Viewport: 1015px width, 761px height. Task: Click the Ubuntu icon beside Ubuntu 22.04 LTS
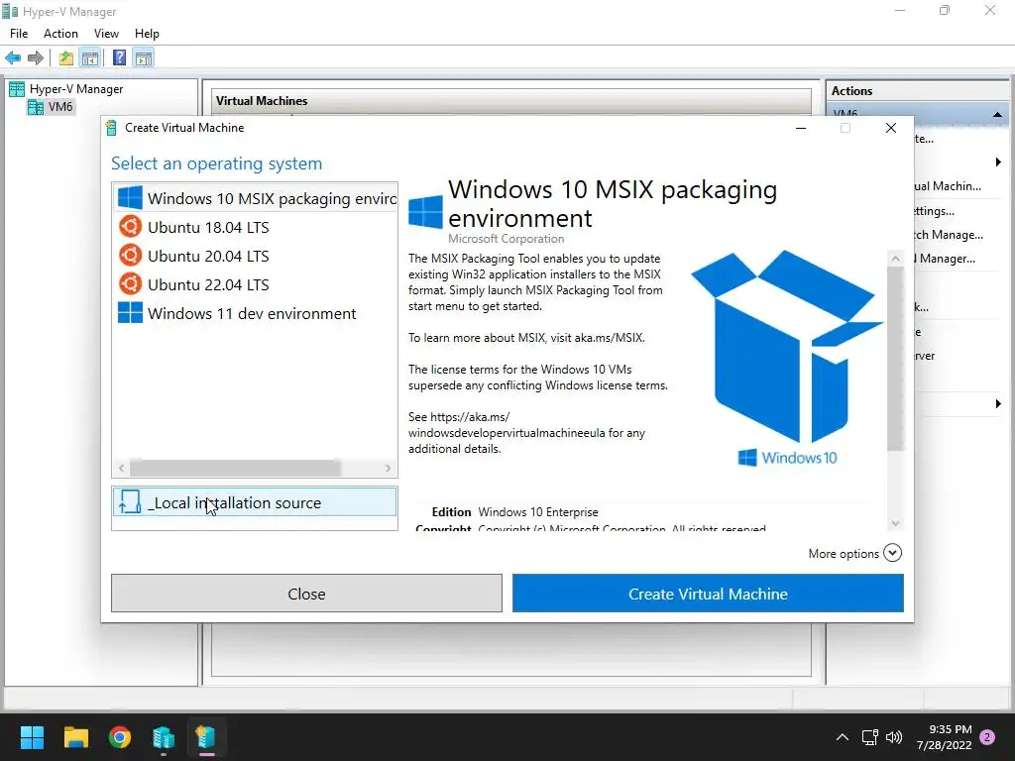coord(130,284)
